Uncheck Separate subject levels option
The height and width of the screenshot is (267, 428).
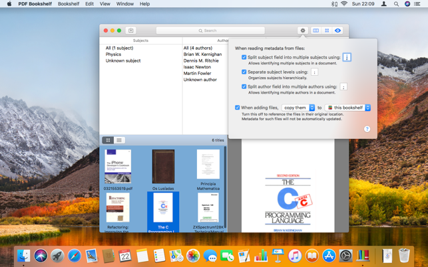(x=244, y=72)
